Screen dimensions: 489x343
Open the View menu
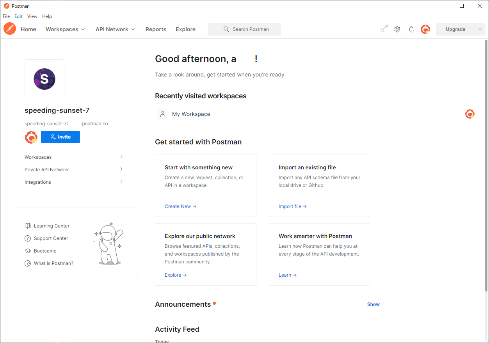pos(32,16)
